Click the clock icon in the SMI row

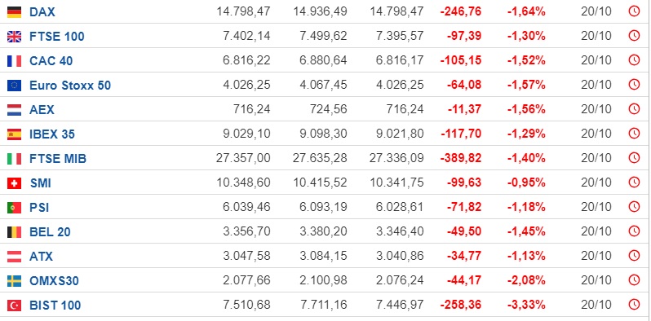pos(634,182)
